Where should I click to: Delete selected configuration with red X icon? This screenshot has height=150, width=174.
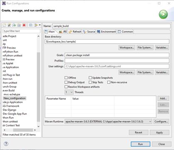point(24,25)
